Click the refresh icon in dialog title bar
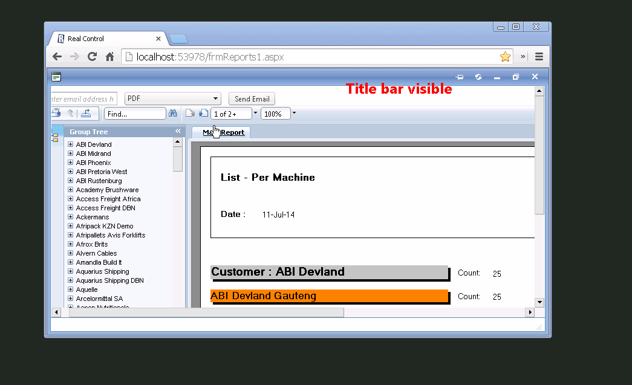 478,77
